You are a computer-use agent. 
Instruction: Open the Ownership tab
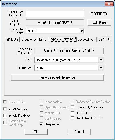[x=28, y=40]
